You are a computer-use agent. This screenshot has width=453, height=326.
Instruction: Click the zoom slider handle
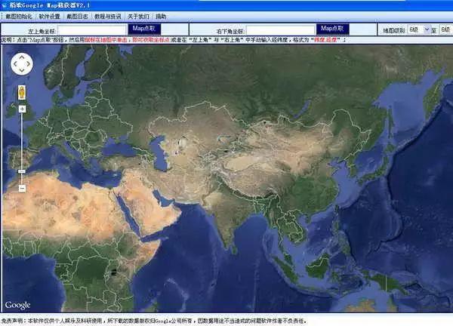coord(22,171)
